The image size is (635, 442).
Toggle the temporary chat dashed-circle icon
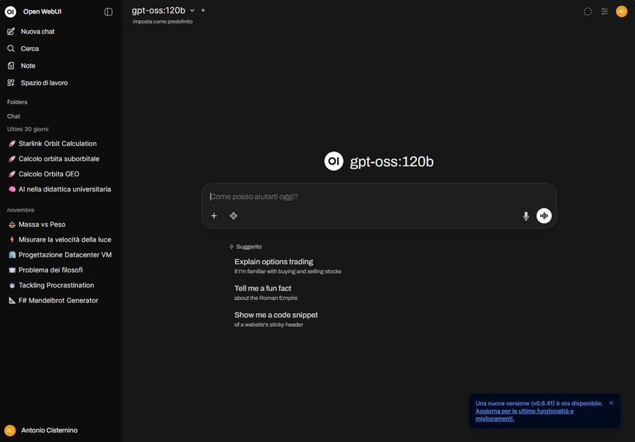pyautogui.click(x=588, y=11)
